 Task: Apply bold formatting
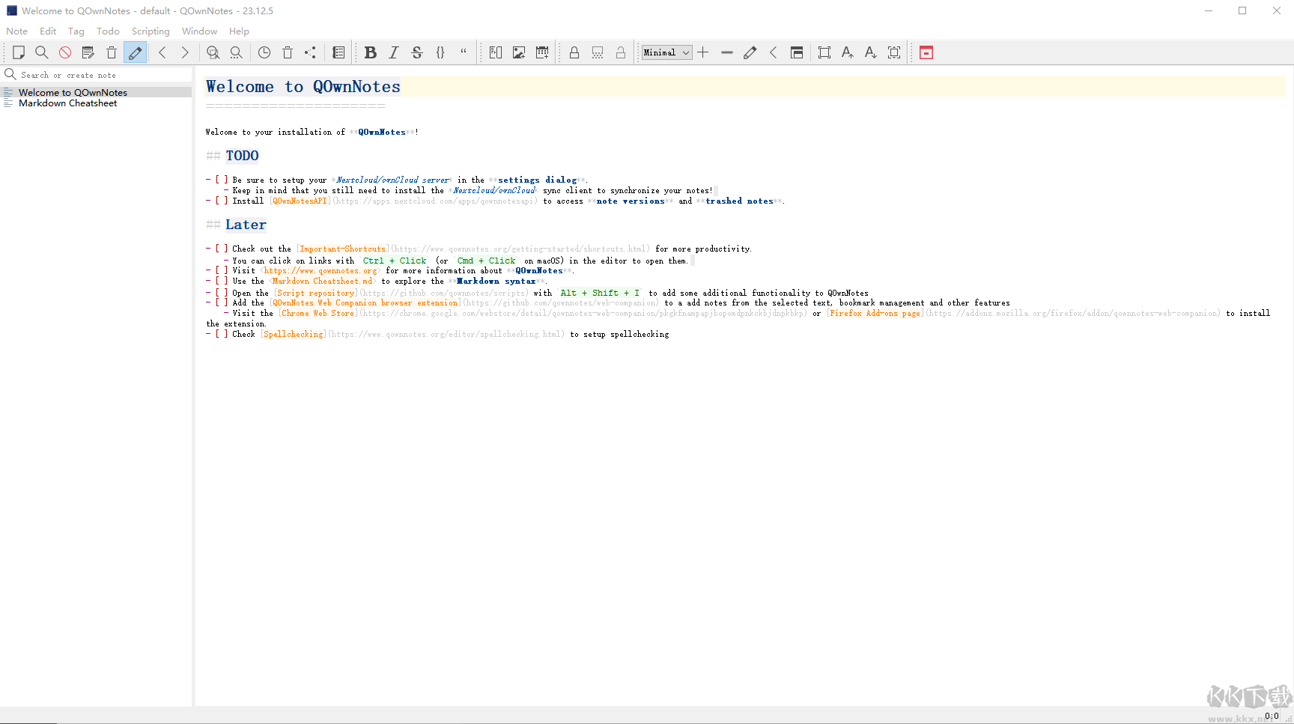coord(370,52)
